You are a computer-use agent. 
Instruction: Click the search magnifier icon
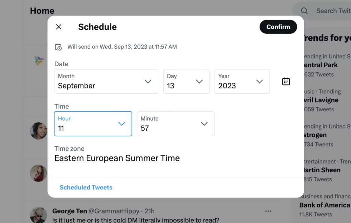304,10
